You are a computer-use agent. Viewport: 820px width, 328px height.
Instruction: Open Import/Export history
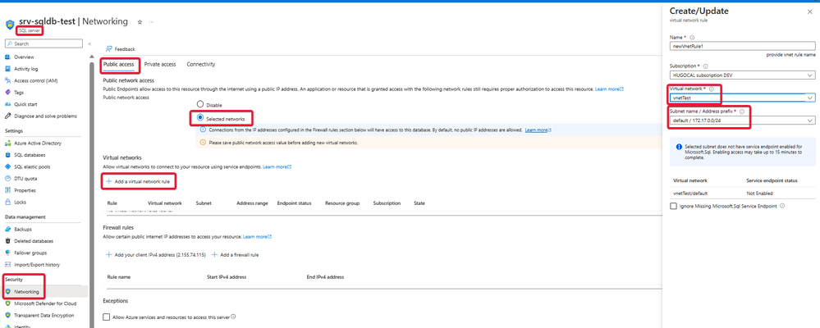click(x=37, y=265)
